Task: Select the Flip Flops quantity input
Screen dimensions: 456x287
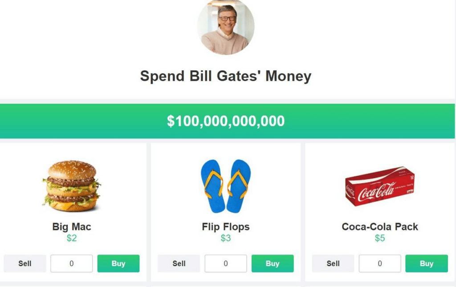Action: pos(226,263)
